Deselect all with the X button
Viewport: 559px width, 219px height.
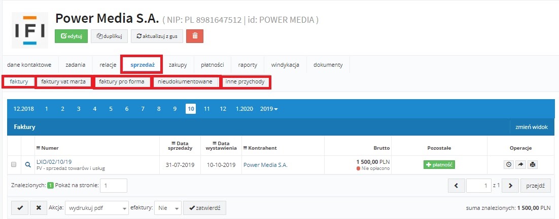[x=39, y=208]
